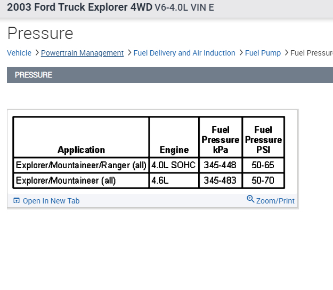
Task: Click the 345-483 kPa value cell
Action: click(220, 181)
